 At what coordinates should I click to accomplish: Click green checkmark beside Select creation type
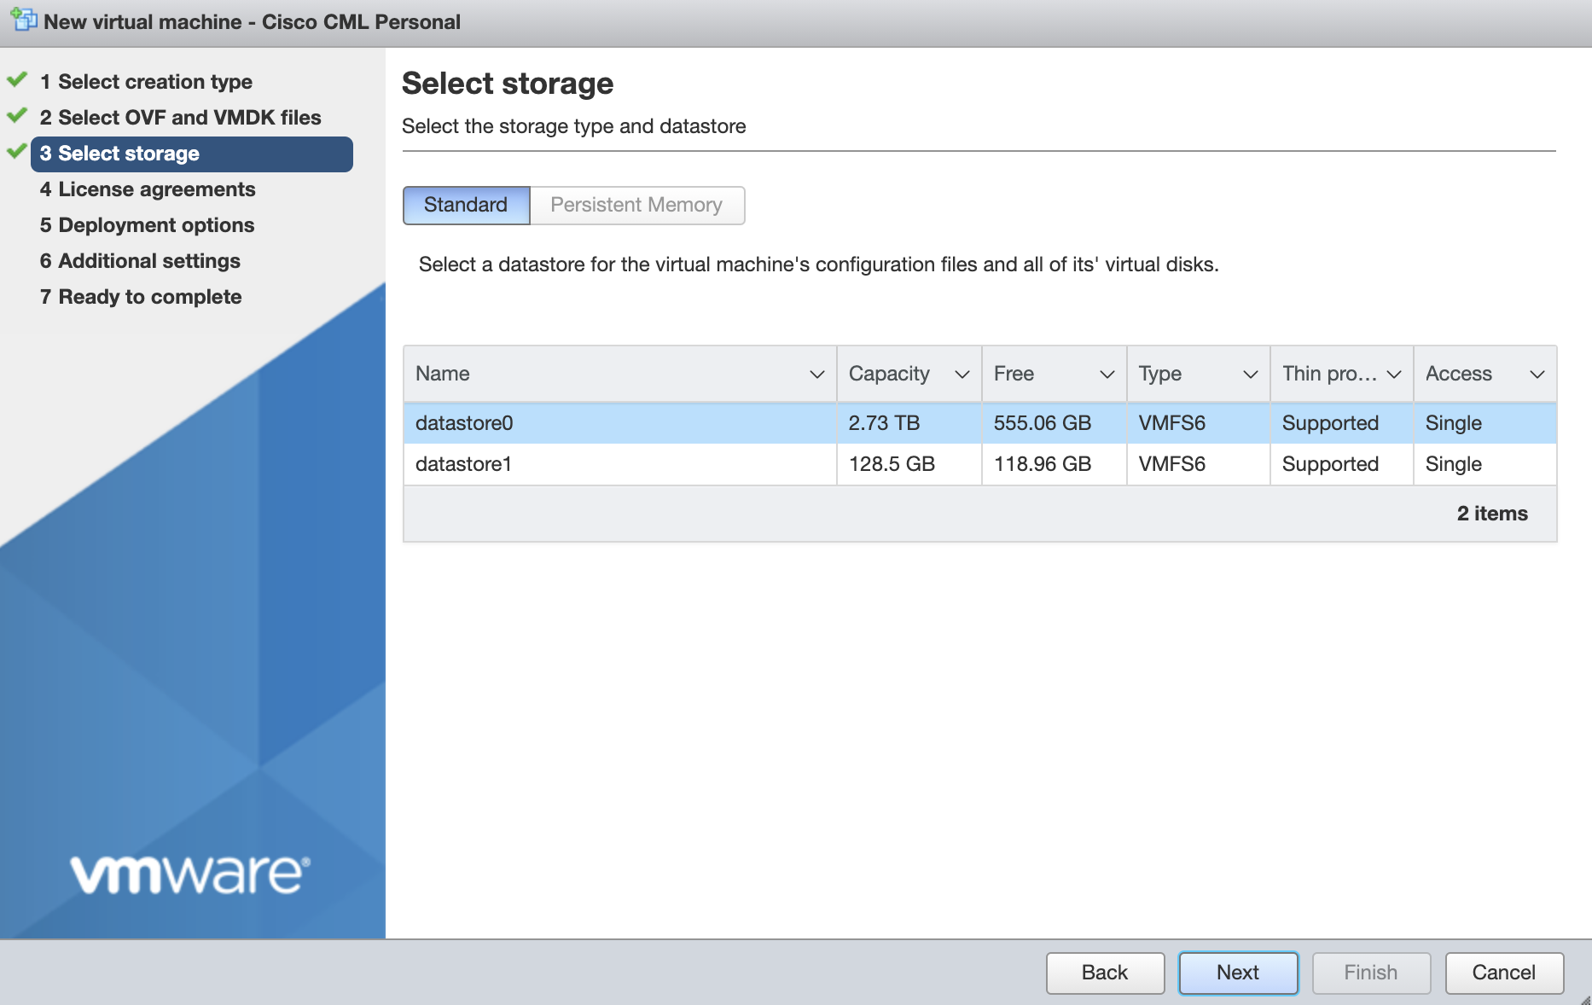point(15,79)
